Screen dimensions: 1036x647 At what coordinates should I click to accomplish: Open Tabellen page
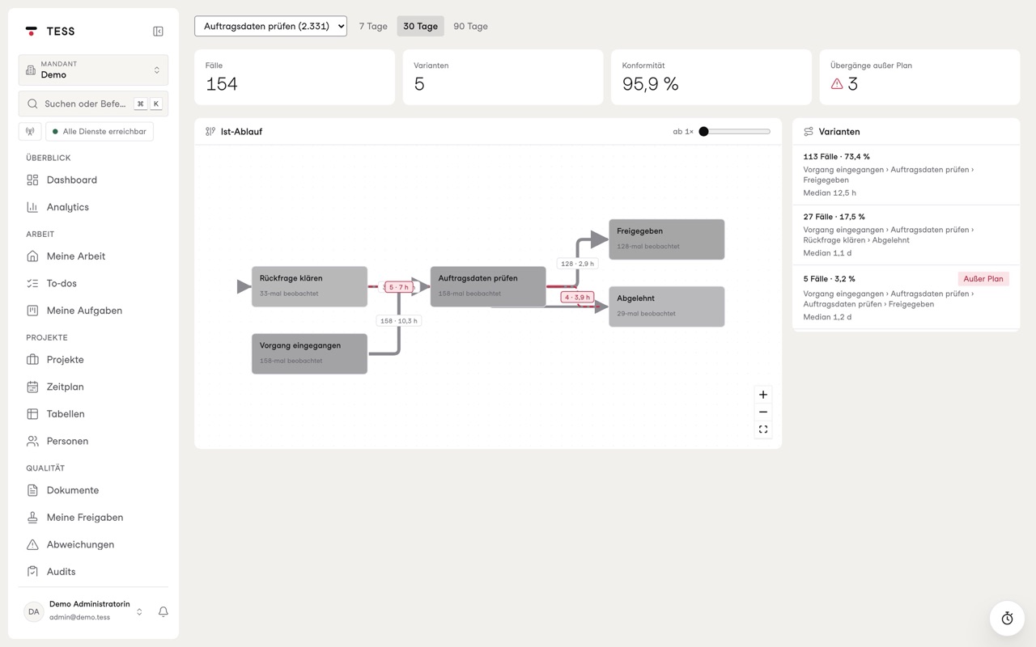point(93,414)
